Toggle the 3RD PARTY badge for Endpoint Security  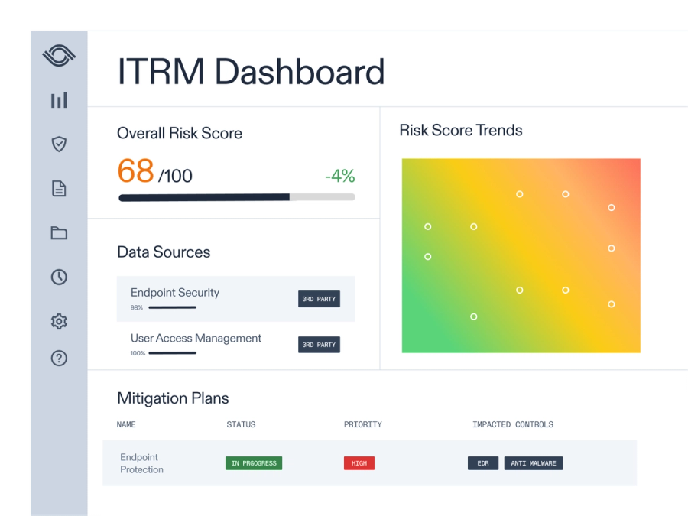click(x=319, y=299)
